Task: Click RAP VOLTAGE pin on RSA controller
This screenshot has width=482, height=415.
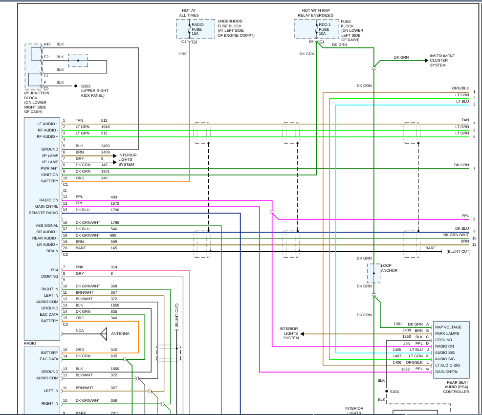Action: pos(448,327)
